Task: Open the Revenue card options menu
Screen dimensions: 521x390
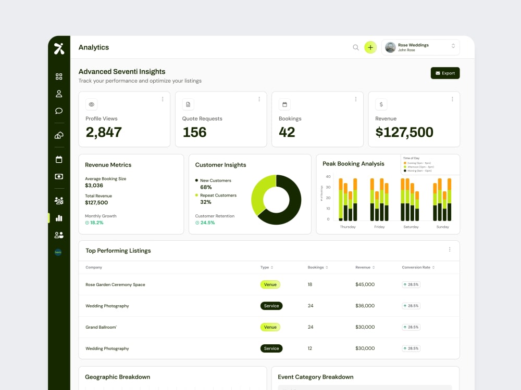Action: pyautogui.click(x=452, y=99)
